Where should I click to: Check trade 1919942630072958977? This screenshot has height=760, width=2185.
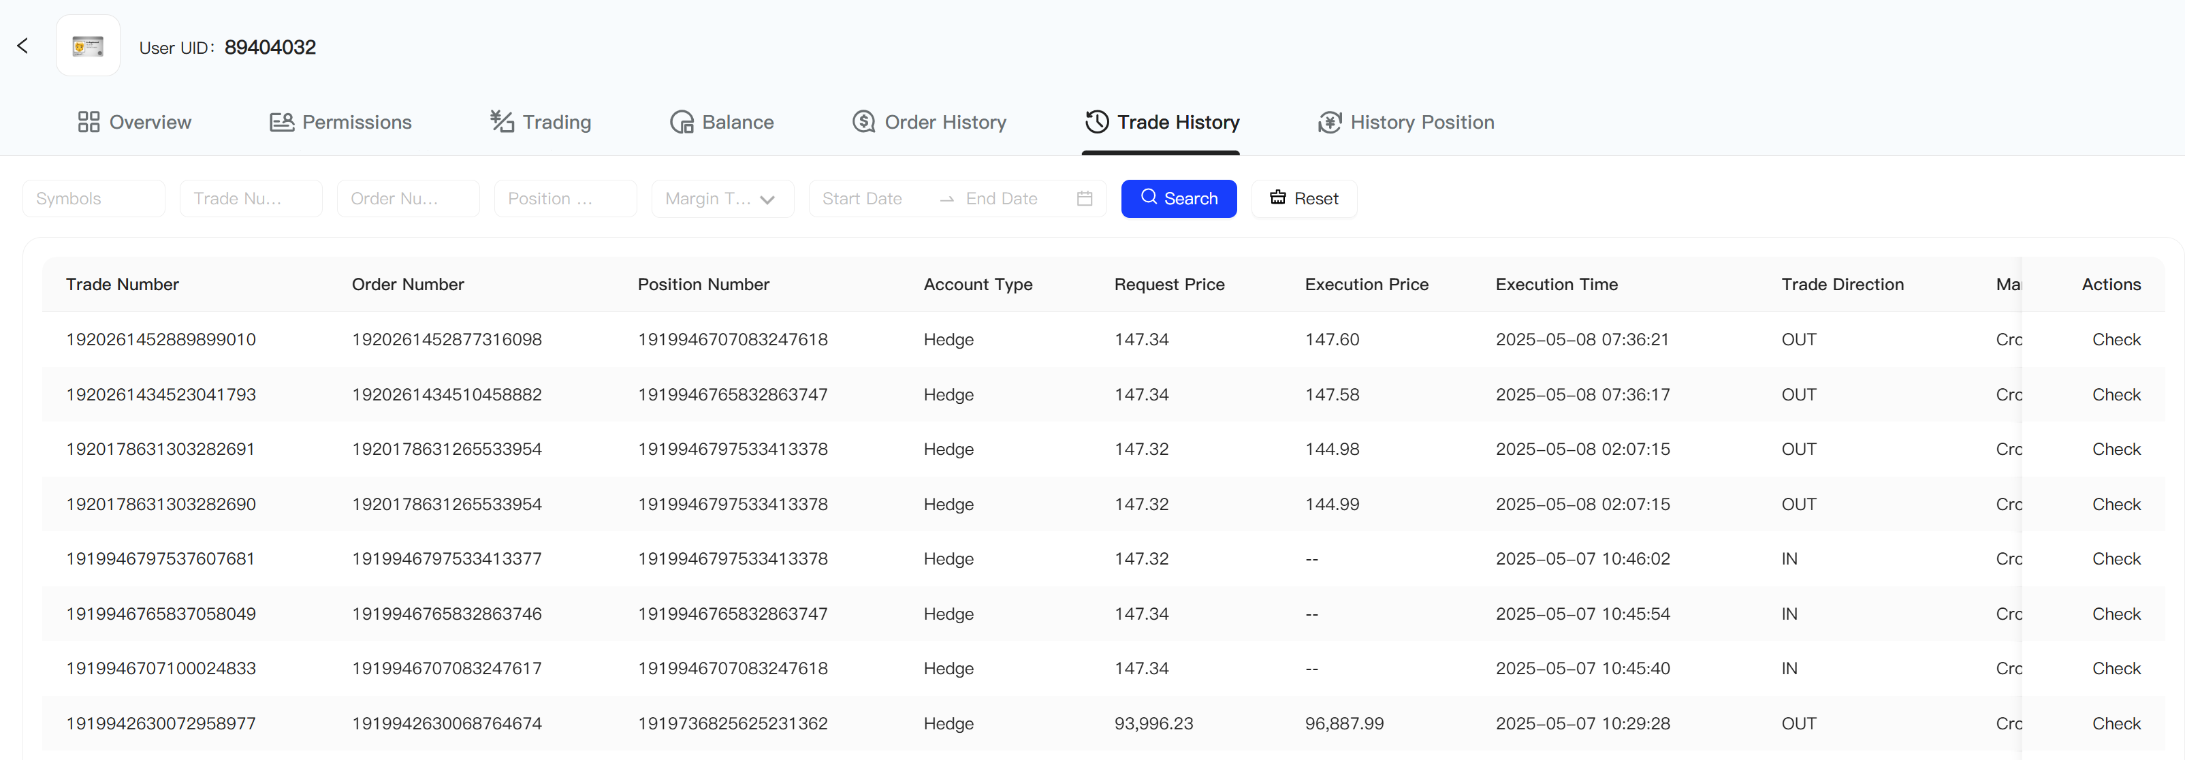[2116, 723]
